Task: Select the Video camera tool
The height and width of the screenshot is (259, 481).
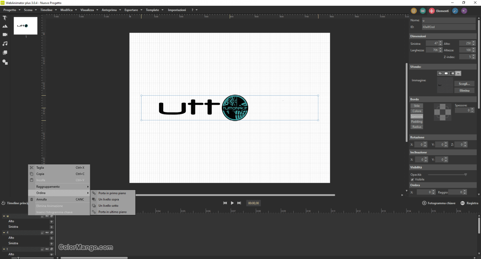Action: pyautogui.click(x=5, y=35)
